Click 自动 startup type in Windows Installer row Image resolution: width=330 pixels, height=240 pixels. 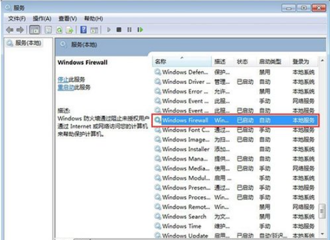click(x=265, y=149)
